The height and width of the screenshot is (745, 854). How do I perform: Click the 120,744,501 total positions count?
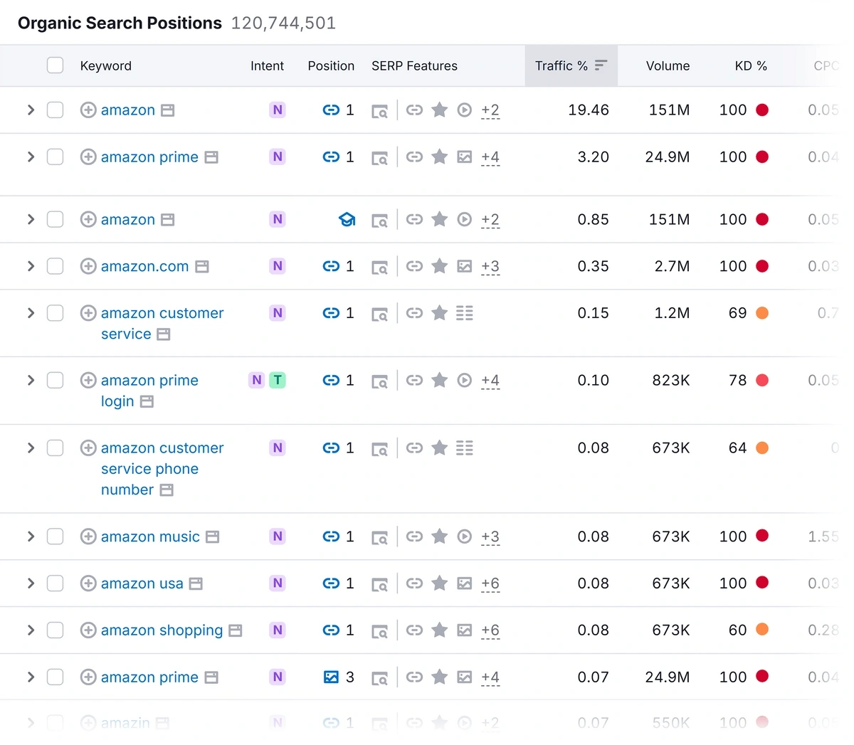point(283,23)
